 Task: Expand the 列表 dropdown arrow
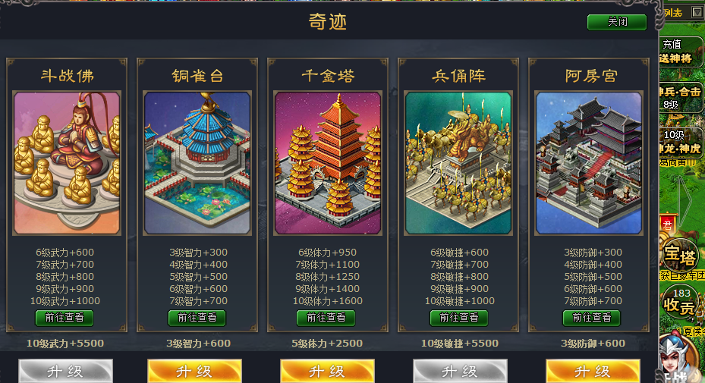click(697, 13)
